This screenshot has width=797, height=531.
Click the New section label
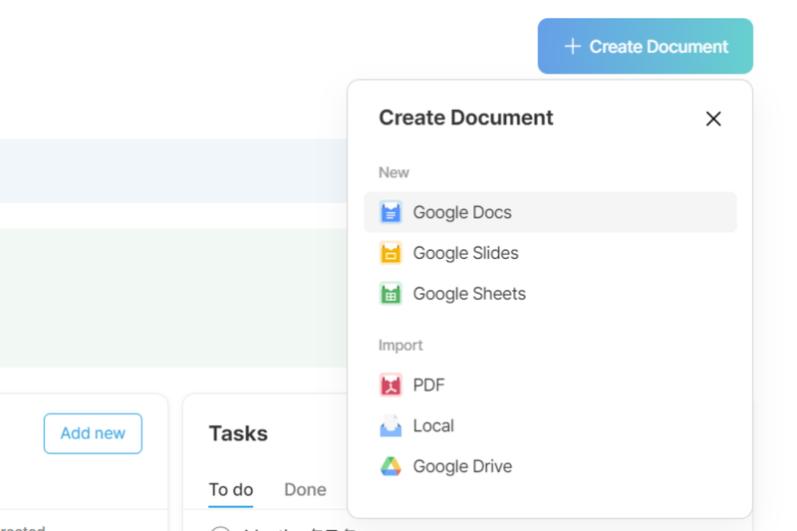(x=394, y=172)
